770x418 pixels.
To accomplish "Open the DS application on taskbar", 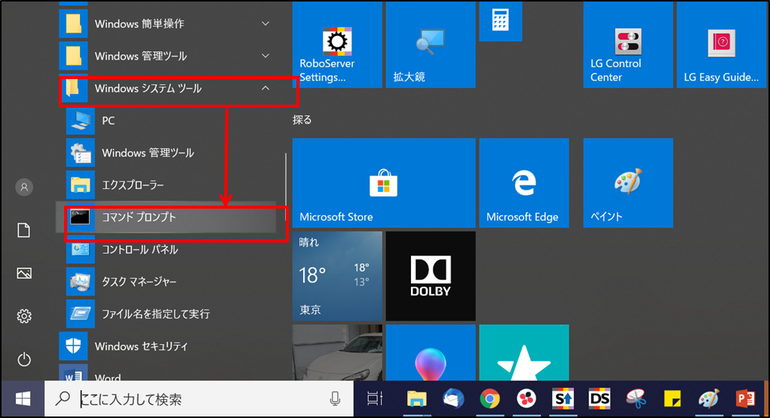I will click(x=599, y=399).
